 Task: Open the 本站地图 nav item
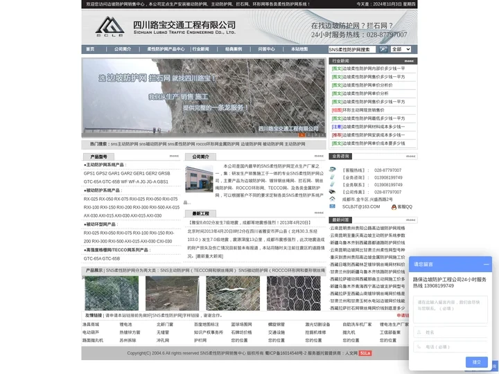click(x=299, y=49)
